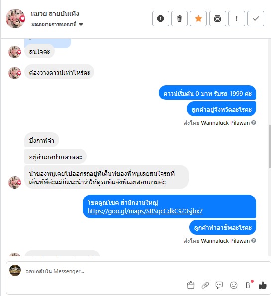The width and height of the screenshot is (271, 296).
Task: Click help icon beside last Wannaluck Pilawan label
Action: [x=254, y=240]
